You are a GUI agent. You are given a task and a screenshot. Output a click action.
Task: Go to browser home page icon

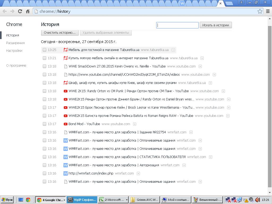pyautogui.click(x=28, y=11)
